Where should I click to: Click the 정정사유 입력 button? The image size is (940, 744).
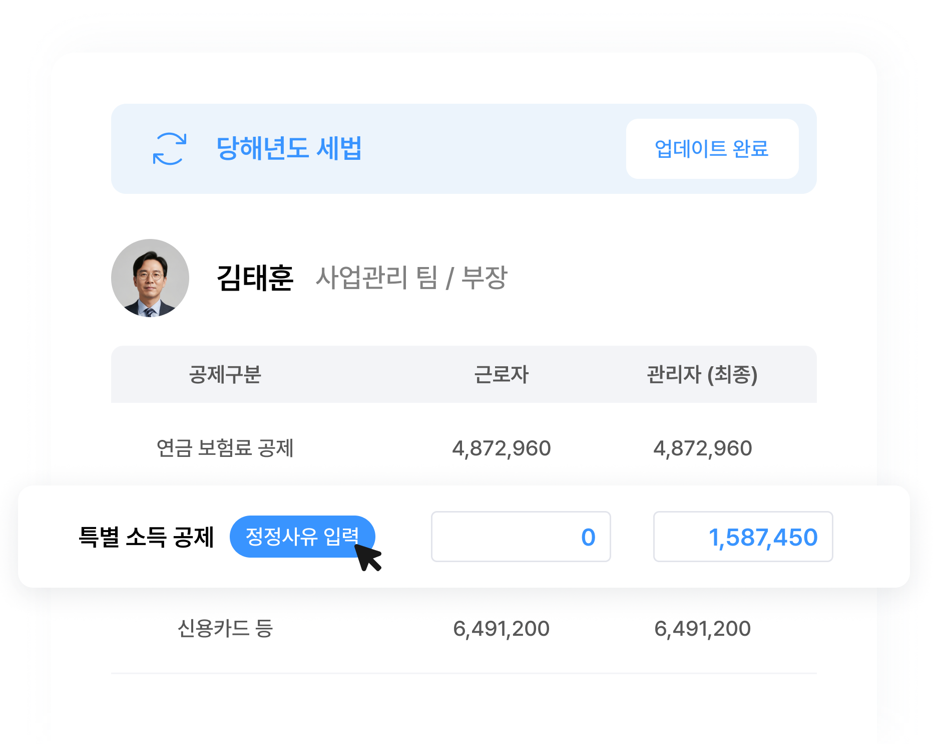[x=301, y=537]
